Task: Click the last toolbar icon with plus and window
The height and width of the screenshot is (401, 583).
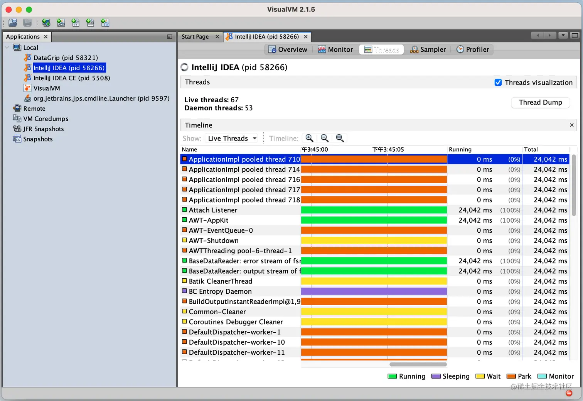Action: click(x=105, y=23)
